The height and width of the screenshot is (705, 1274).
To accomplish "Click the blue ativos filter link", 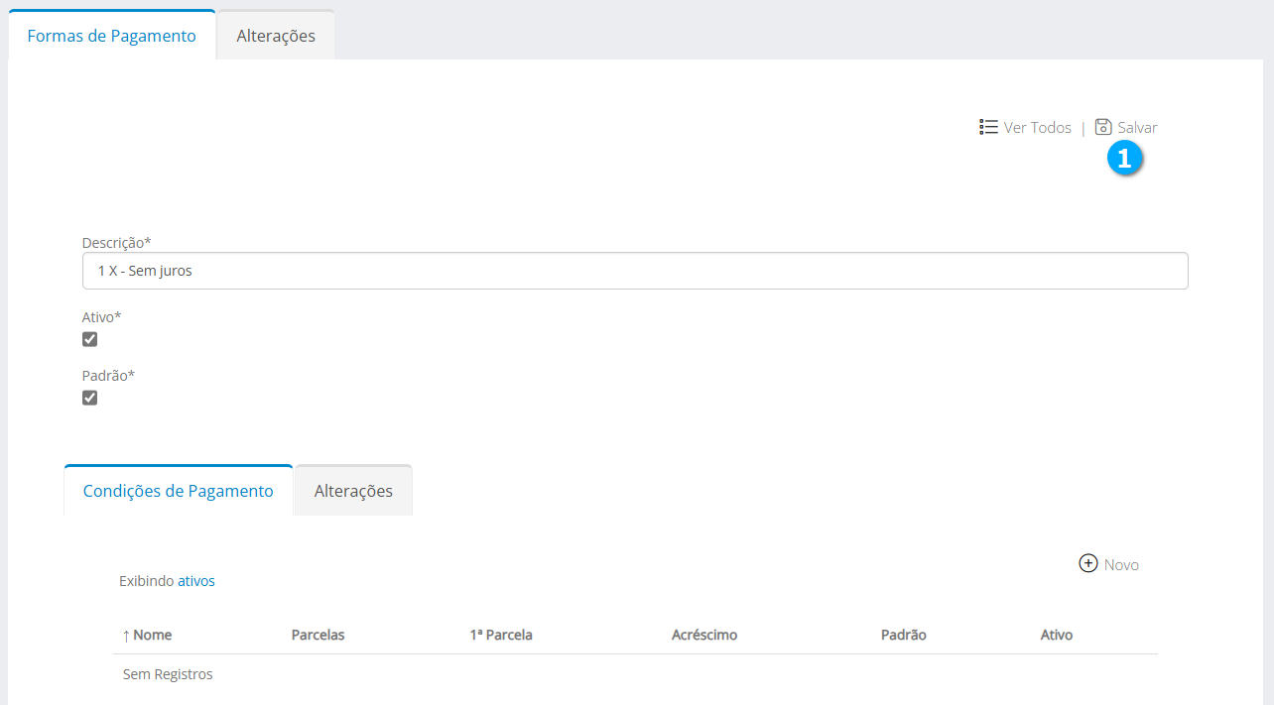I will tap(196, 581).
